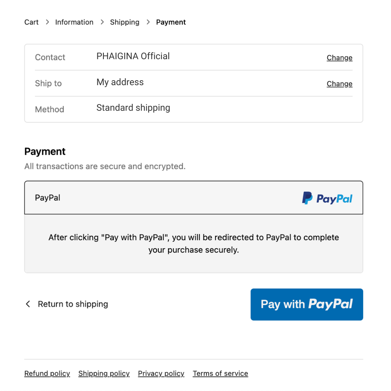Open the Refund policy link
Screen dimensions: 391x391
47,373
